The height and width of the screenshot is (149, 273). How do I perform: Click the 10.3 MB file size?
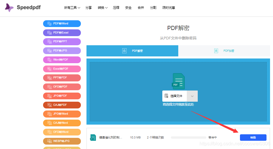pyautogui.click(x=135, y=138)
